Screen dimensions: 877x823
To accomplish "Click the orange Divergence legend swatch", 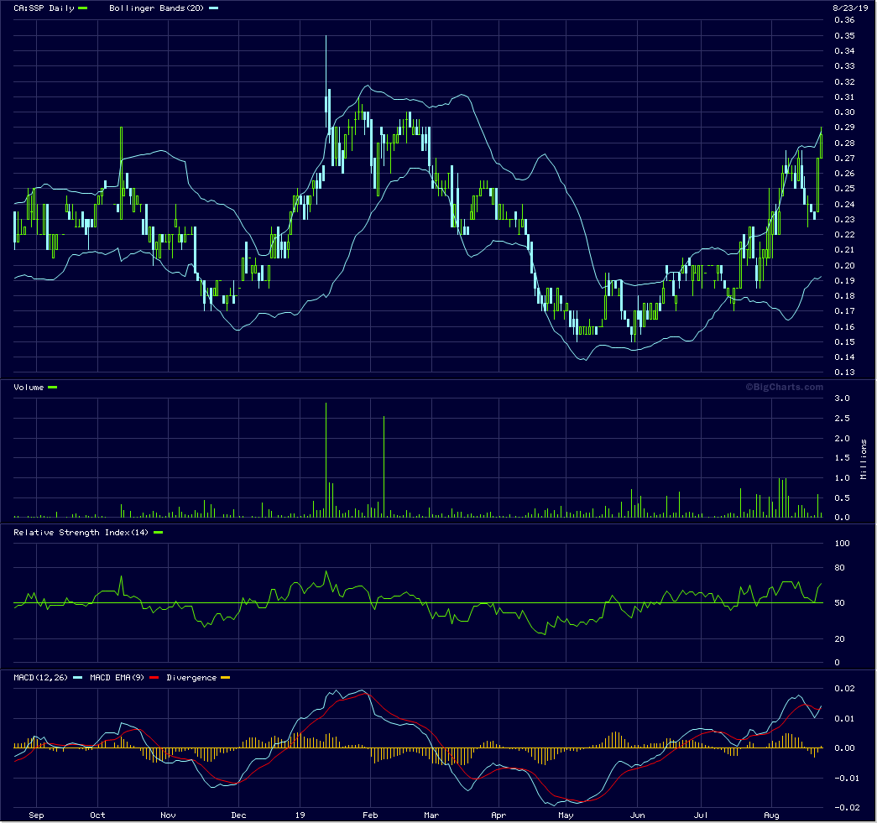I will (x=225, y=677).
